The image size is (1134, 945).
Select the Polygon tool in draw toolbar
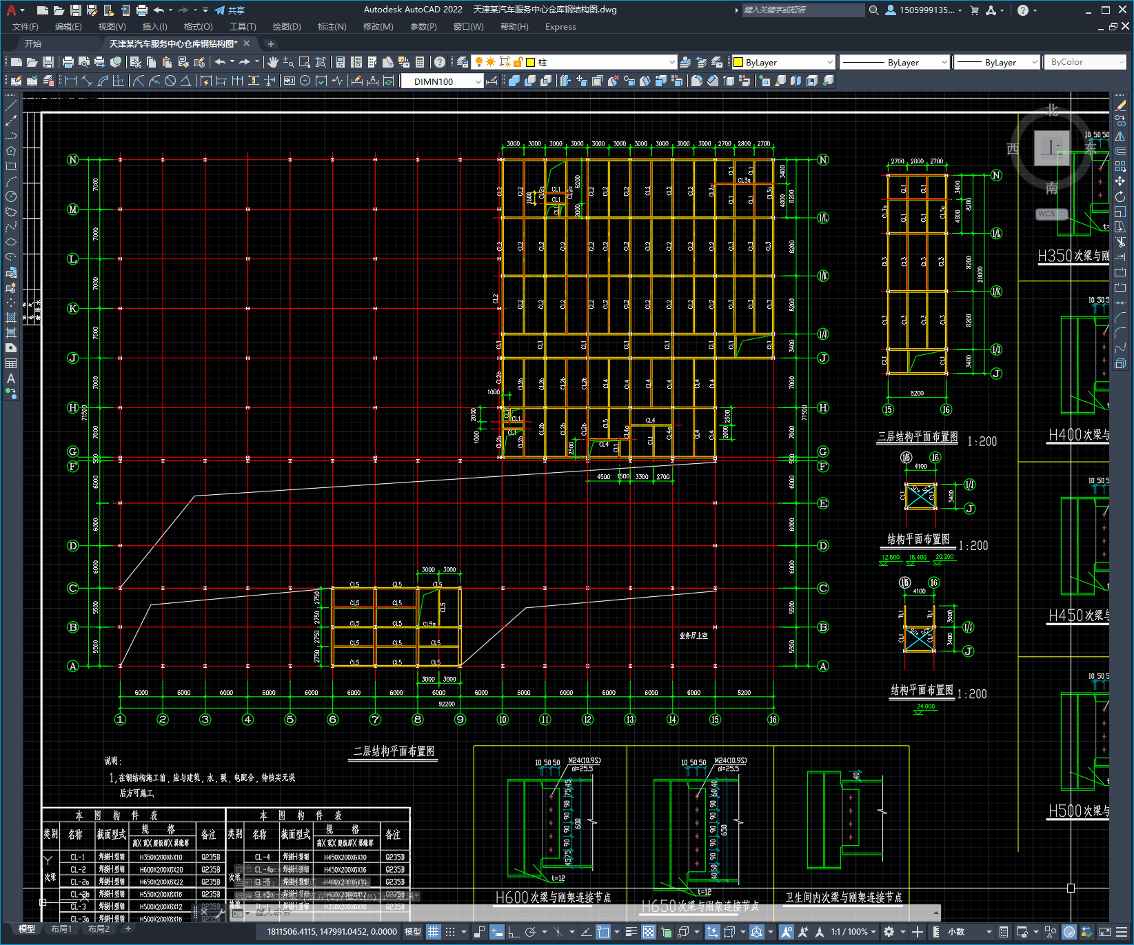pos(11,151)
